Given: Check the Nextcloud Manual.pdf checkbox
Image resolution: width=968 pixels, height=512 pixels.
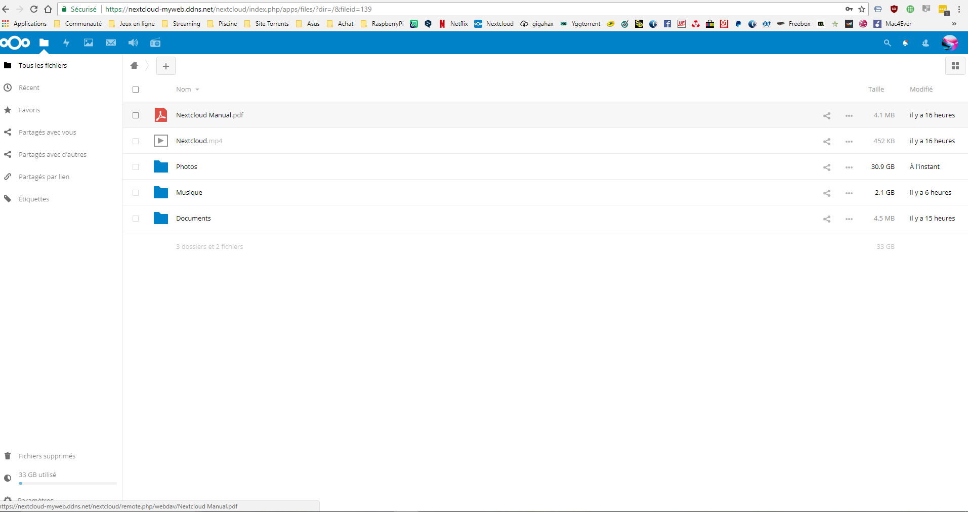Looking at the screenshot, I should [x=136, y=115].
